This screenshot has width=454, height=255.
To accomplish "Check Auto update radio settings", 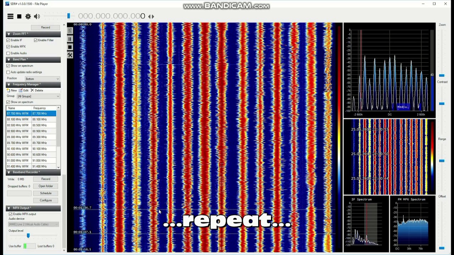I will point(8,72).
